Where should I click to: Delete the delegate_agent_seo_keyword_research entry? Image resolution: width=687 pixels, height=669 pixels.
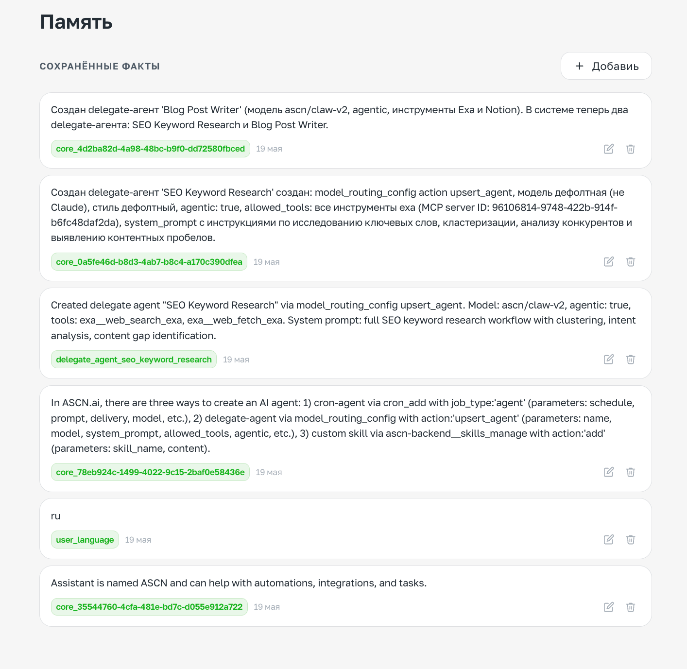[x=631, y=359]
